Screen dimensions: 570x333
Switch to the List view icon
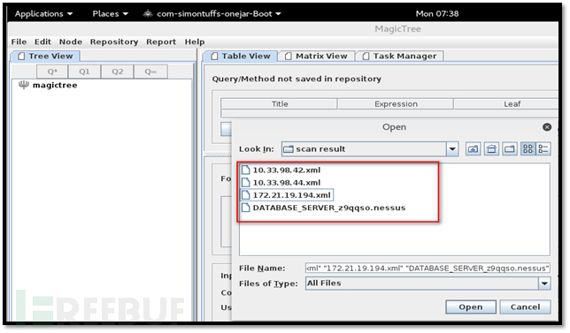click(528, 148)
